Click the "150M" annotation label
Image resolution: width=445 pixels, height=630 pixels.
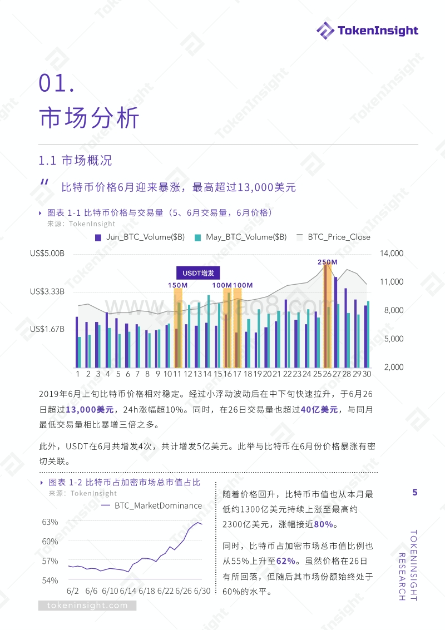177,285
